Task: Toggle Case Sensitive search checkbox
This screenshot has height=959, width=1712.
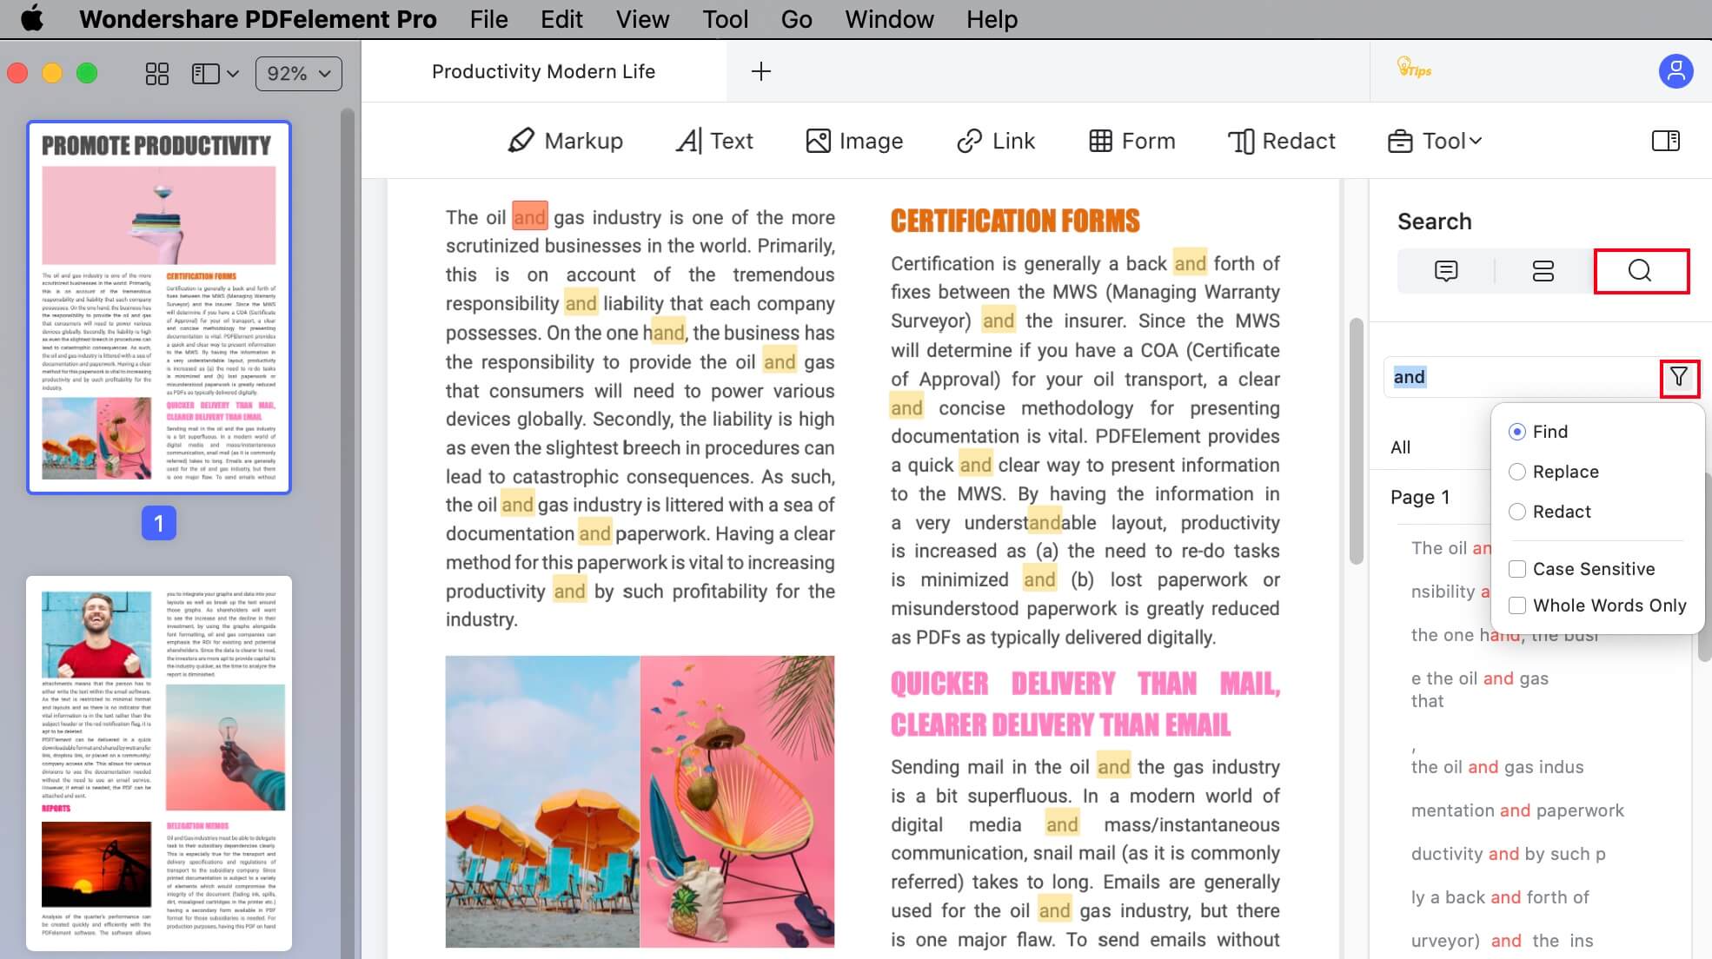Action: [x=1516, y=569]
